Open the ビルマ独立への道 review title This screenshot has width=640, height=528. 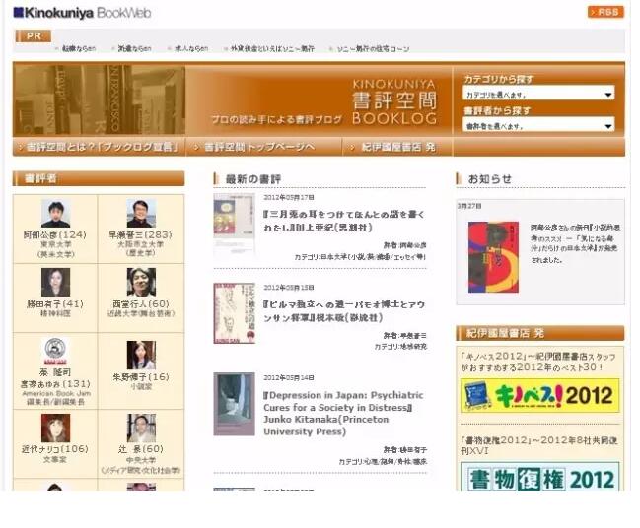[344, 311]
